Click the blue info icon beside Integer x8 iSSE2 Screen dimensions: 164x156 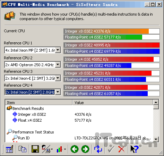coord(15,114)
